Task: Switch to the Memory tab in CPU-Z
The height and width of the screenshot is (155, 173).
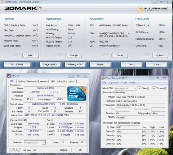Action: 44,81
